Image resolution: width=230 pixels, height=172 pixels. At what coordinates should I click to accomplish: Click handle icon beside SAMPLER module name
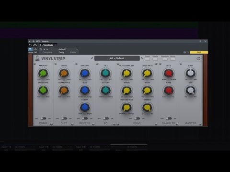click(x=177, y=124)
